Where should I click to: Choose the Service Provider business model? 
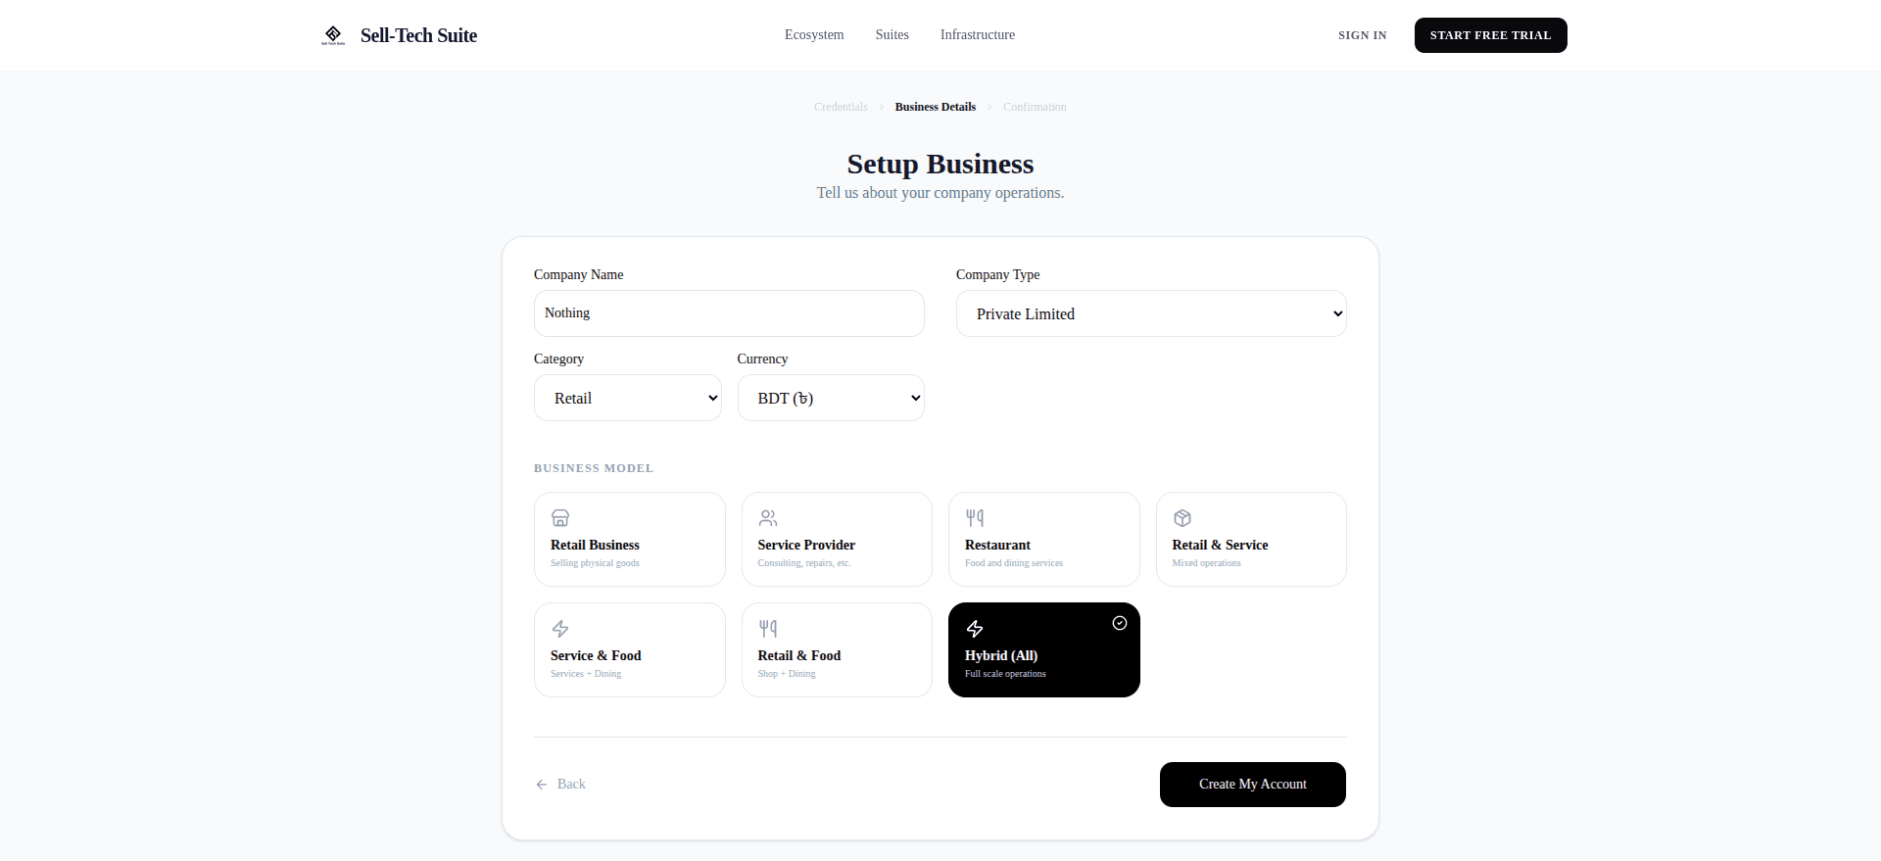tap(837, 539)
